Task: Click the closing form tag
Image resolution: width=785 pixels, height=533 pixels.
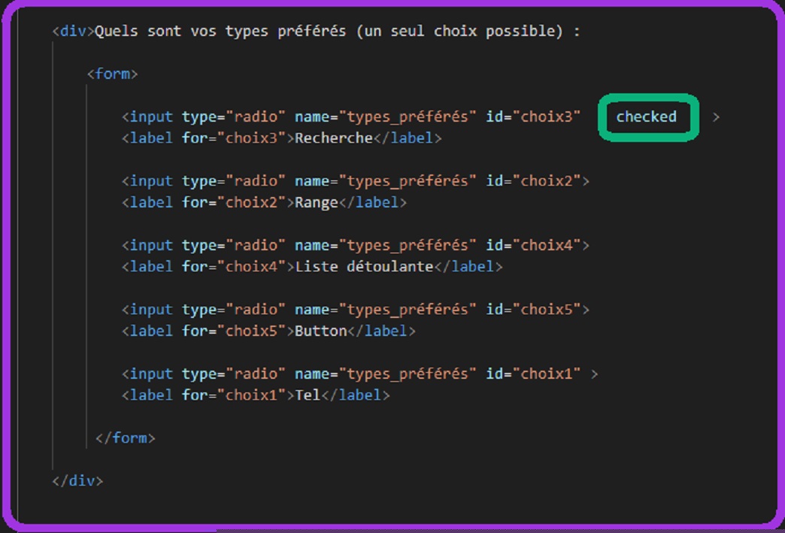Action: (x=126, y=438)
